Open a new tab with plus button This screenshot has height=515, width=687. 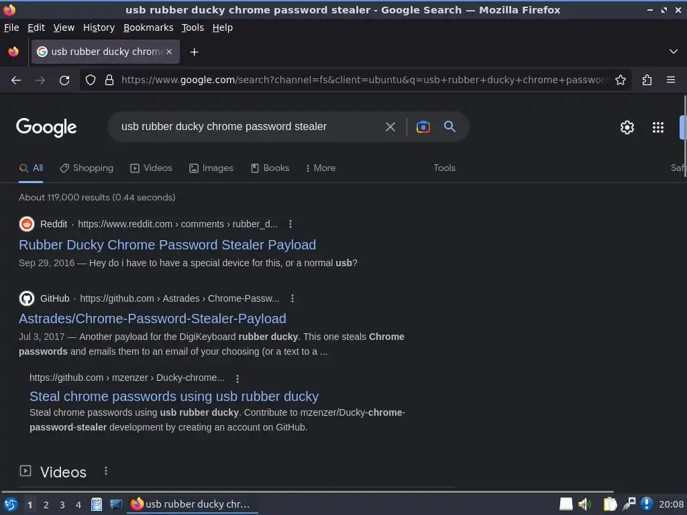point(194,52)
